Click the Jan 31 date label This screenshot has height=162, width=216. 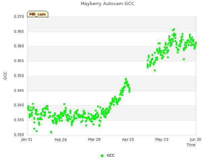click(27, 139)
